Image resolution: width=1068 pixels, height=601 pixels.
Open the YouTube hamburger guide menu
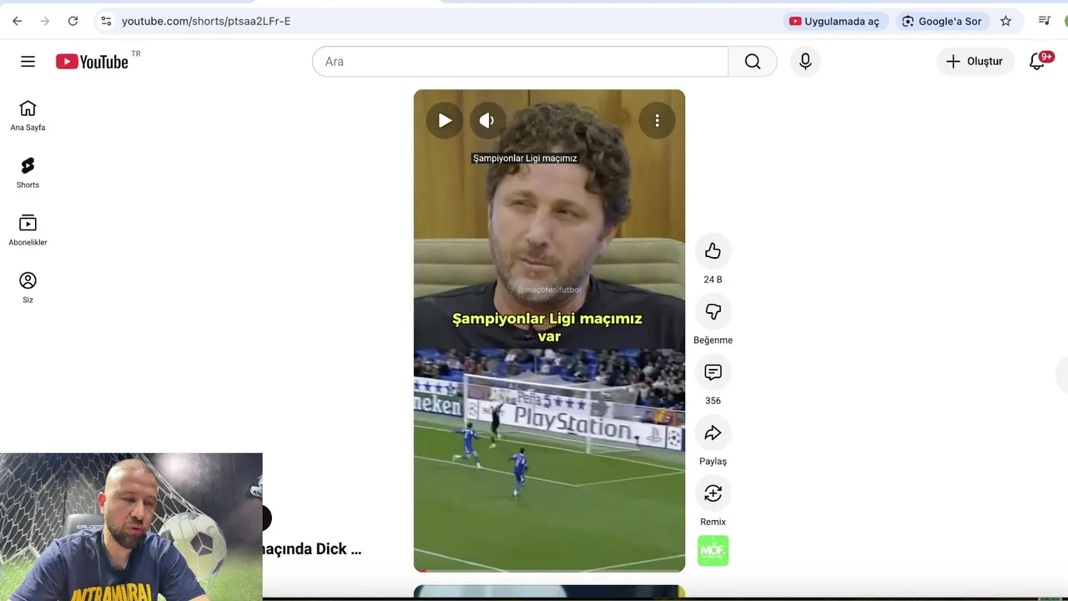tap(28, 62)
